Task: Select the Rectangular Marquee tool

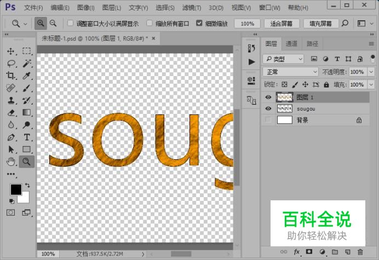Action: tap(27, 51)
